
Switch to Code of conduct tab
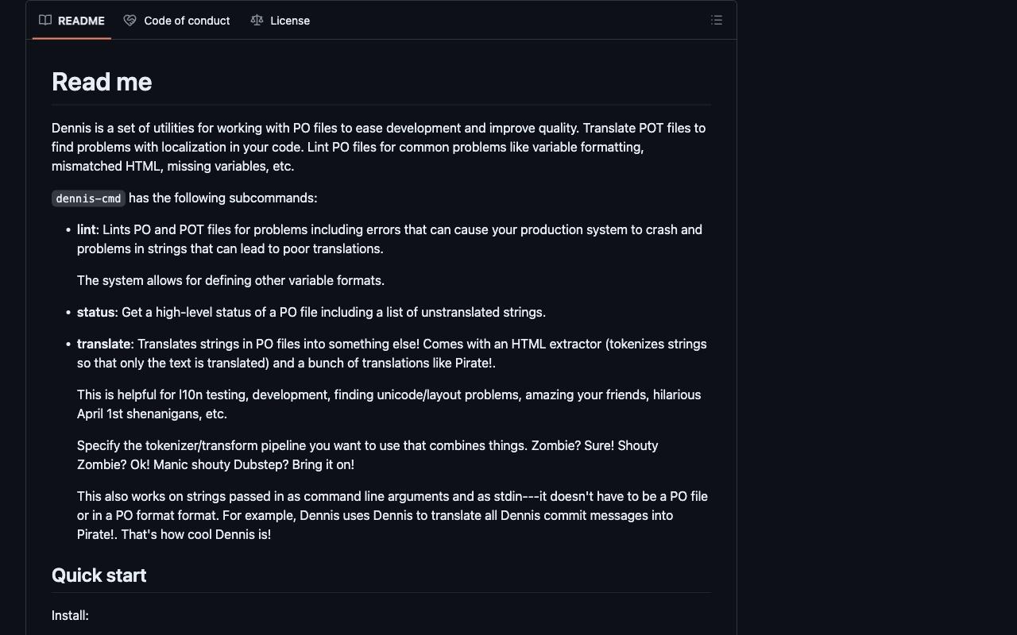pos(176,21)
